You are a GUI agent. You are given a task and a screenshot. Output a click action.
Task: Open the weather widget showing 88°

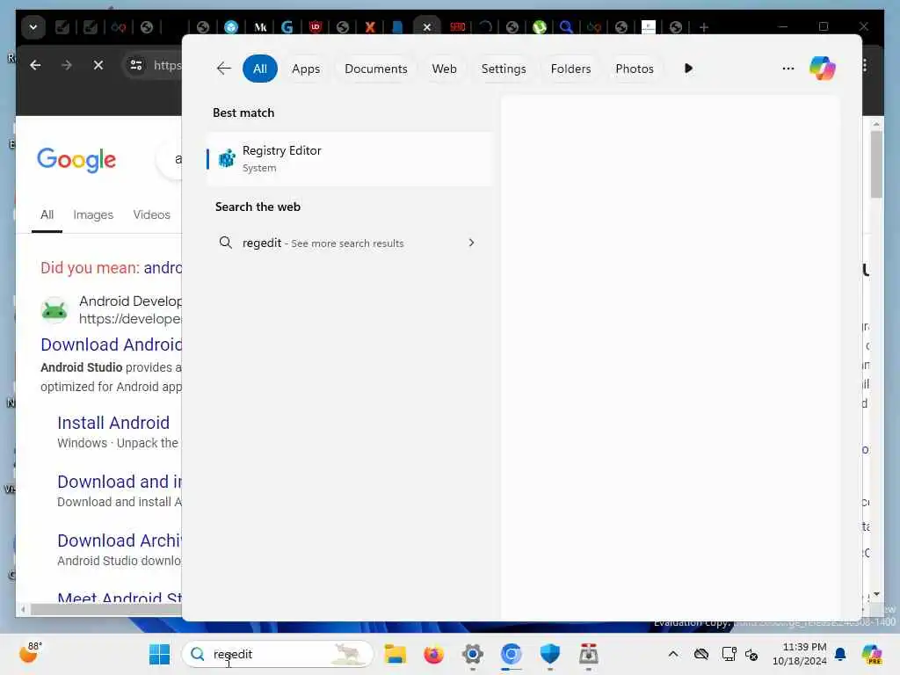coord(30,653)
